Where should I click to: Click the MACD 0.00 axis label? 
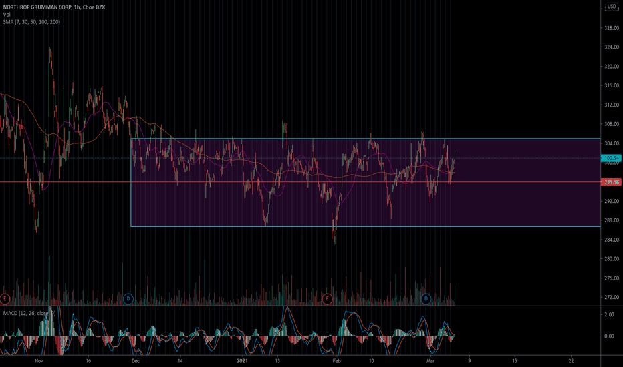(x=609, y=336)
